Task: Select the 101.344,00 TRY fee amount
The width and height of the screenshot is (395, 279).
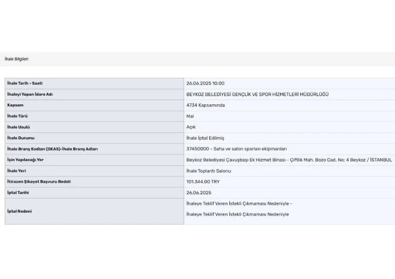Action: point(203,182)
